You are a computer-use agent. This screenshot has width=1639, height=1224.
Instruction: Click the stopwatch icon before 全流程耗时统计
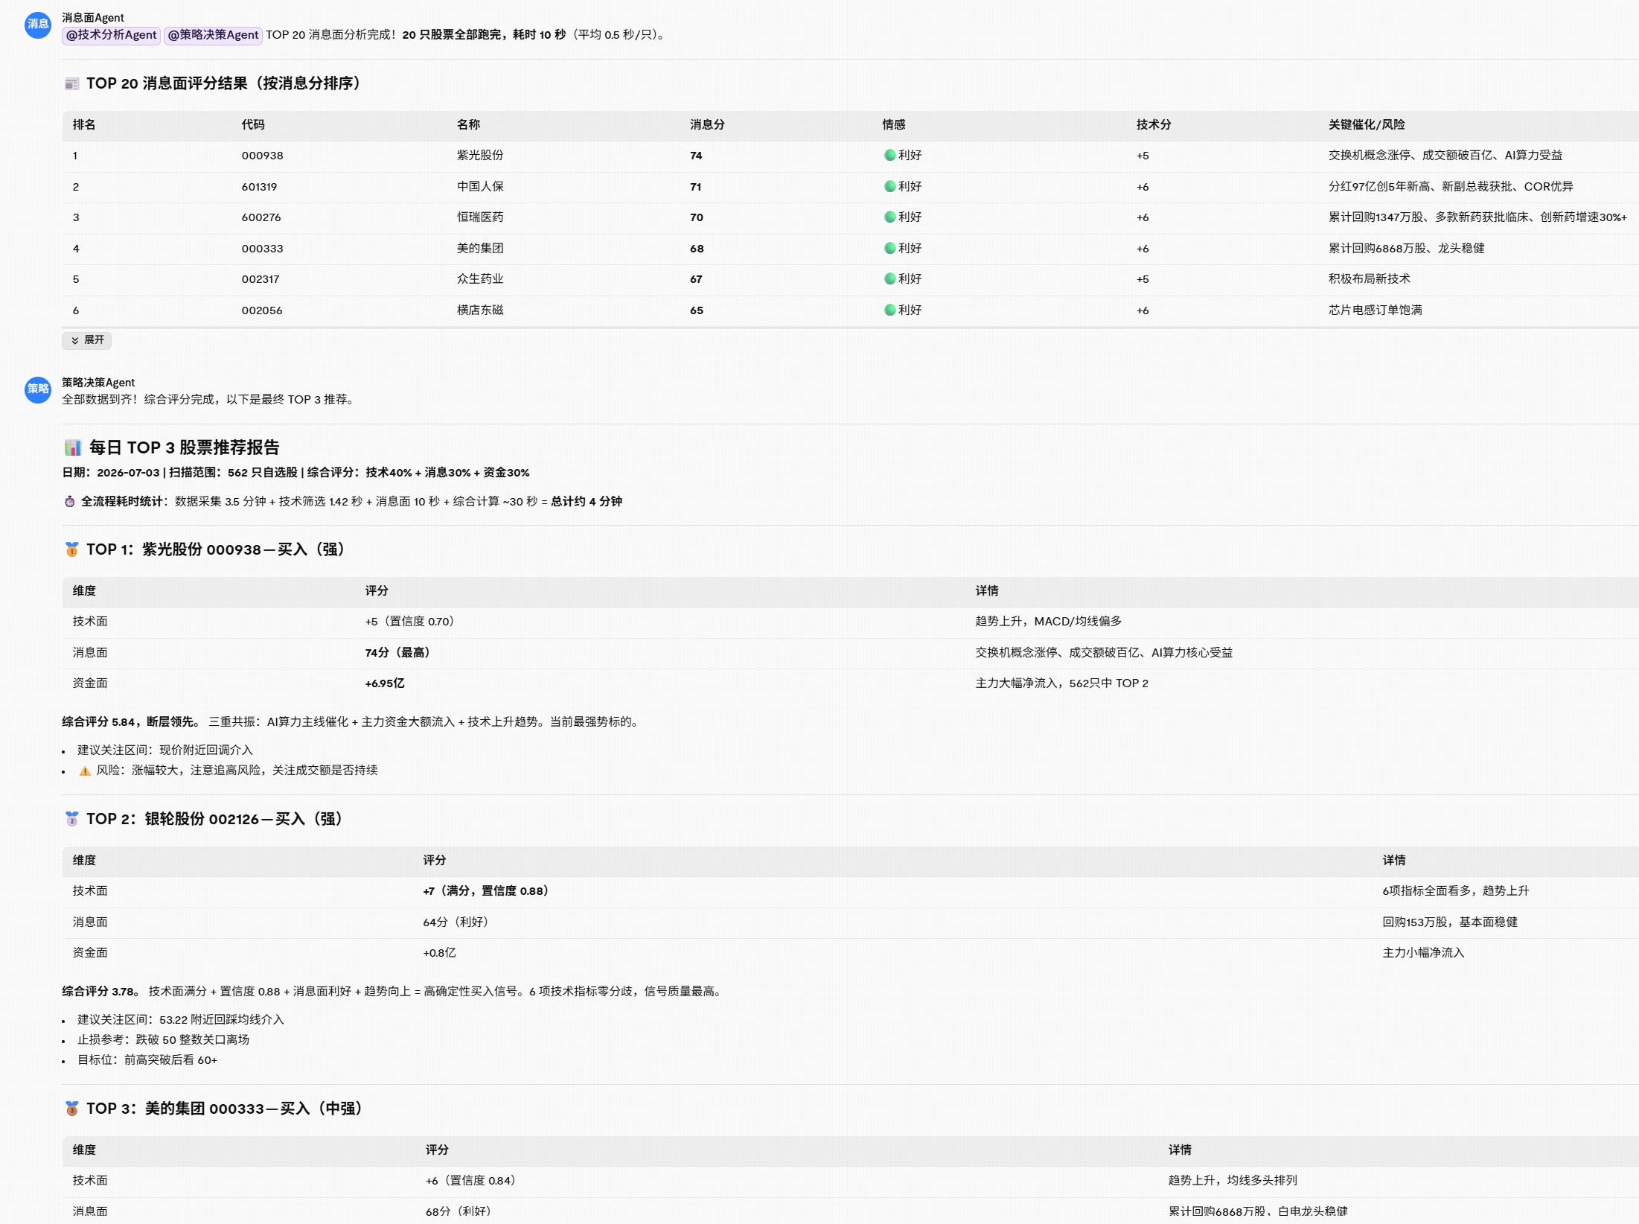[69, 502]
